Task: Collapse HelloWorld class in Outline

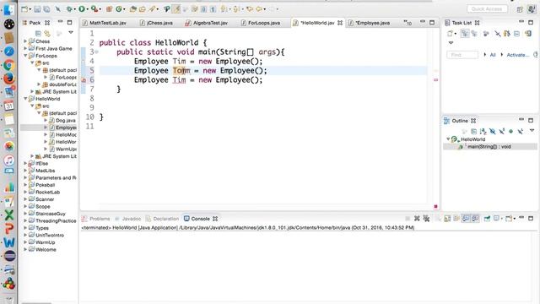Action: [448, 139]
